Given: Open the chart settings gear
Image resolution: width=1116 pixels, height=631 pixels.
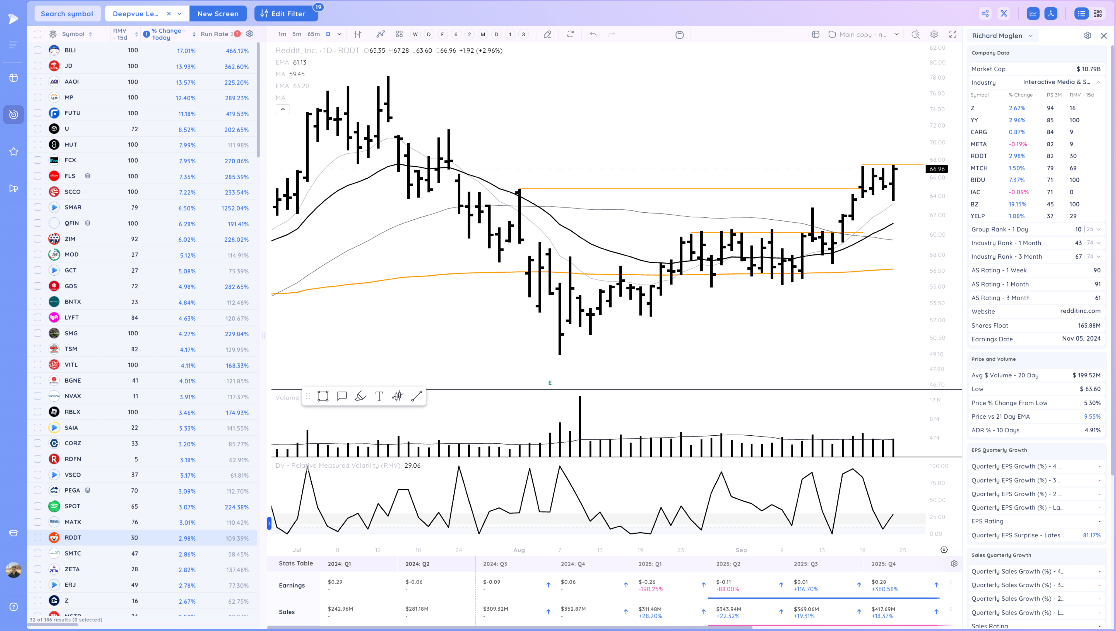Looking at the screenshot, I should pos(934,34).
